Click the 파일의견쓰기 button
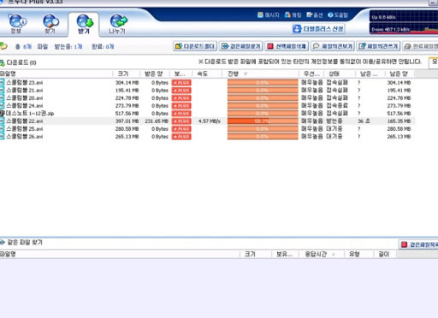438x318 pixels. [x=378, y=46]
